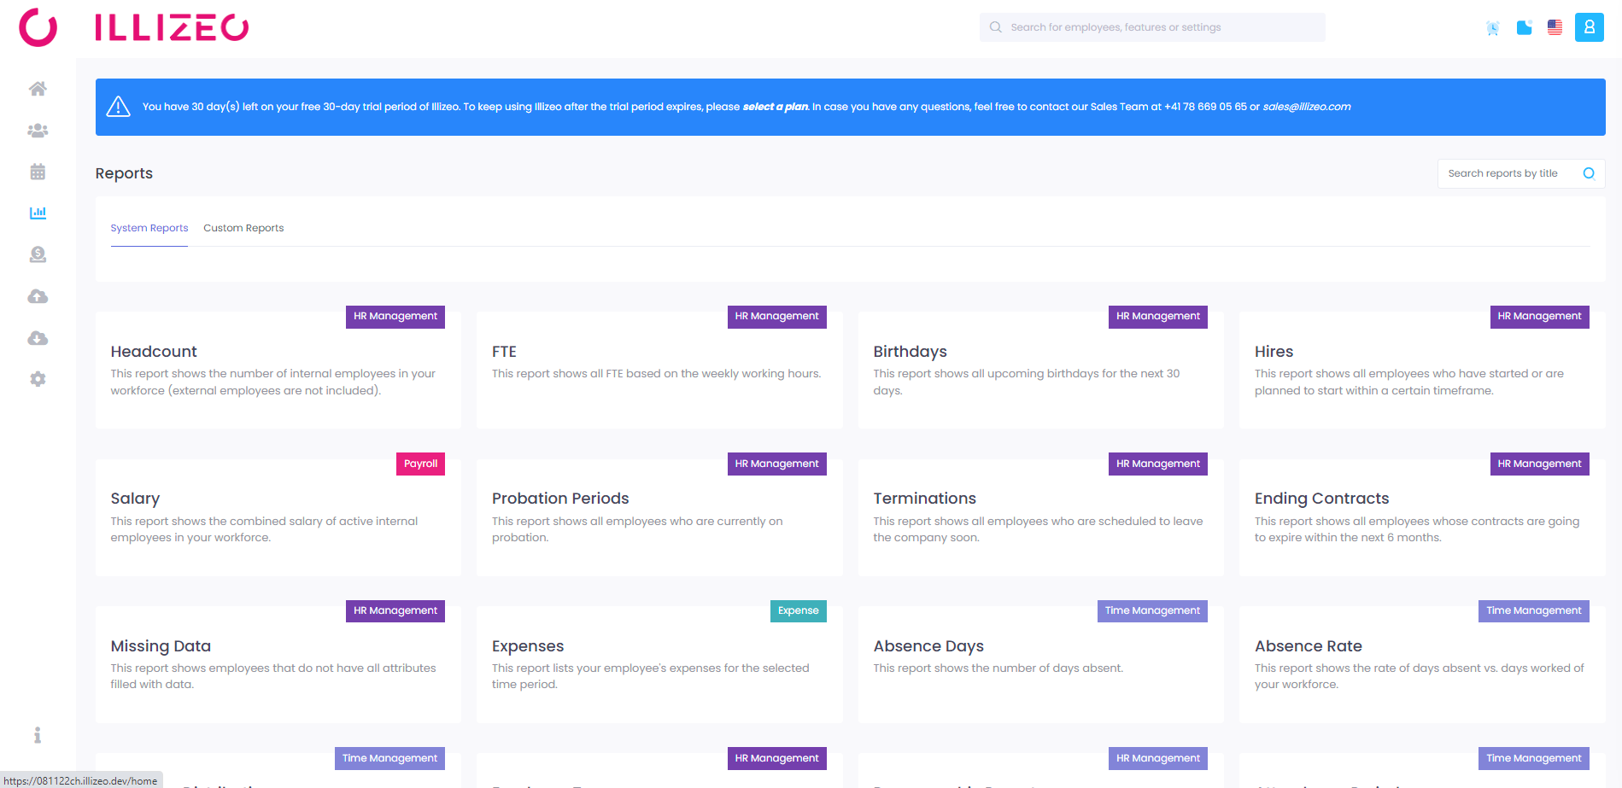
Task: Click the Expense tag on Expenses card
Action: (799, 610)
